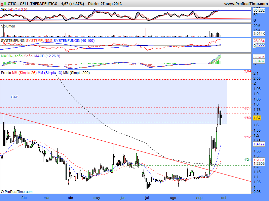Click the 1,4177 moving average value

[259, 144]
